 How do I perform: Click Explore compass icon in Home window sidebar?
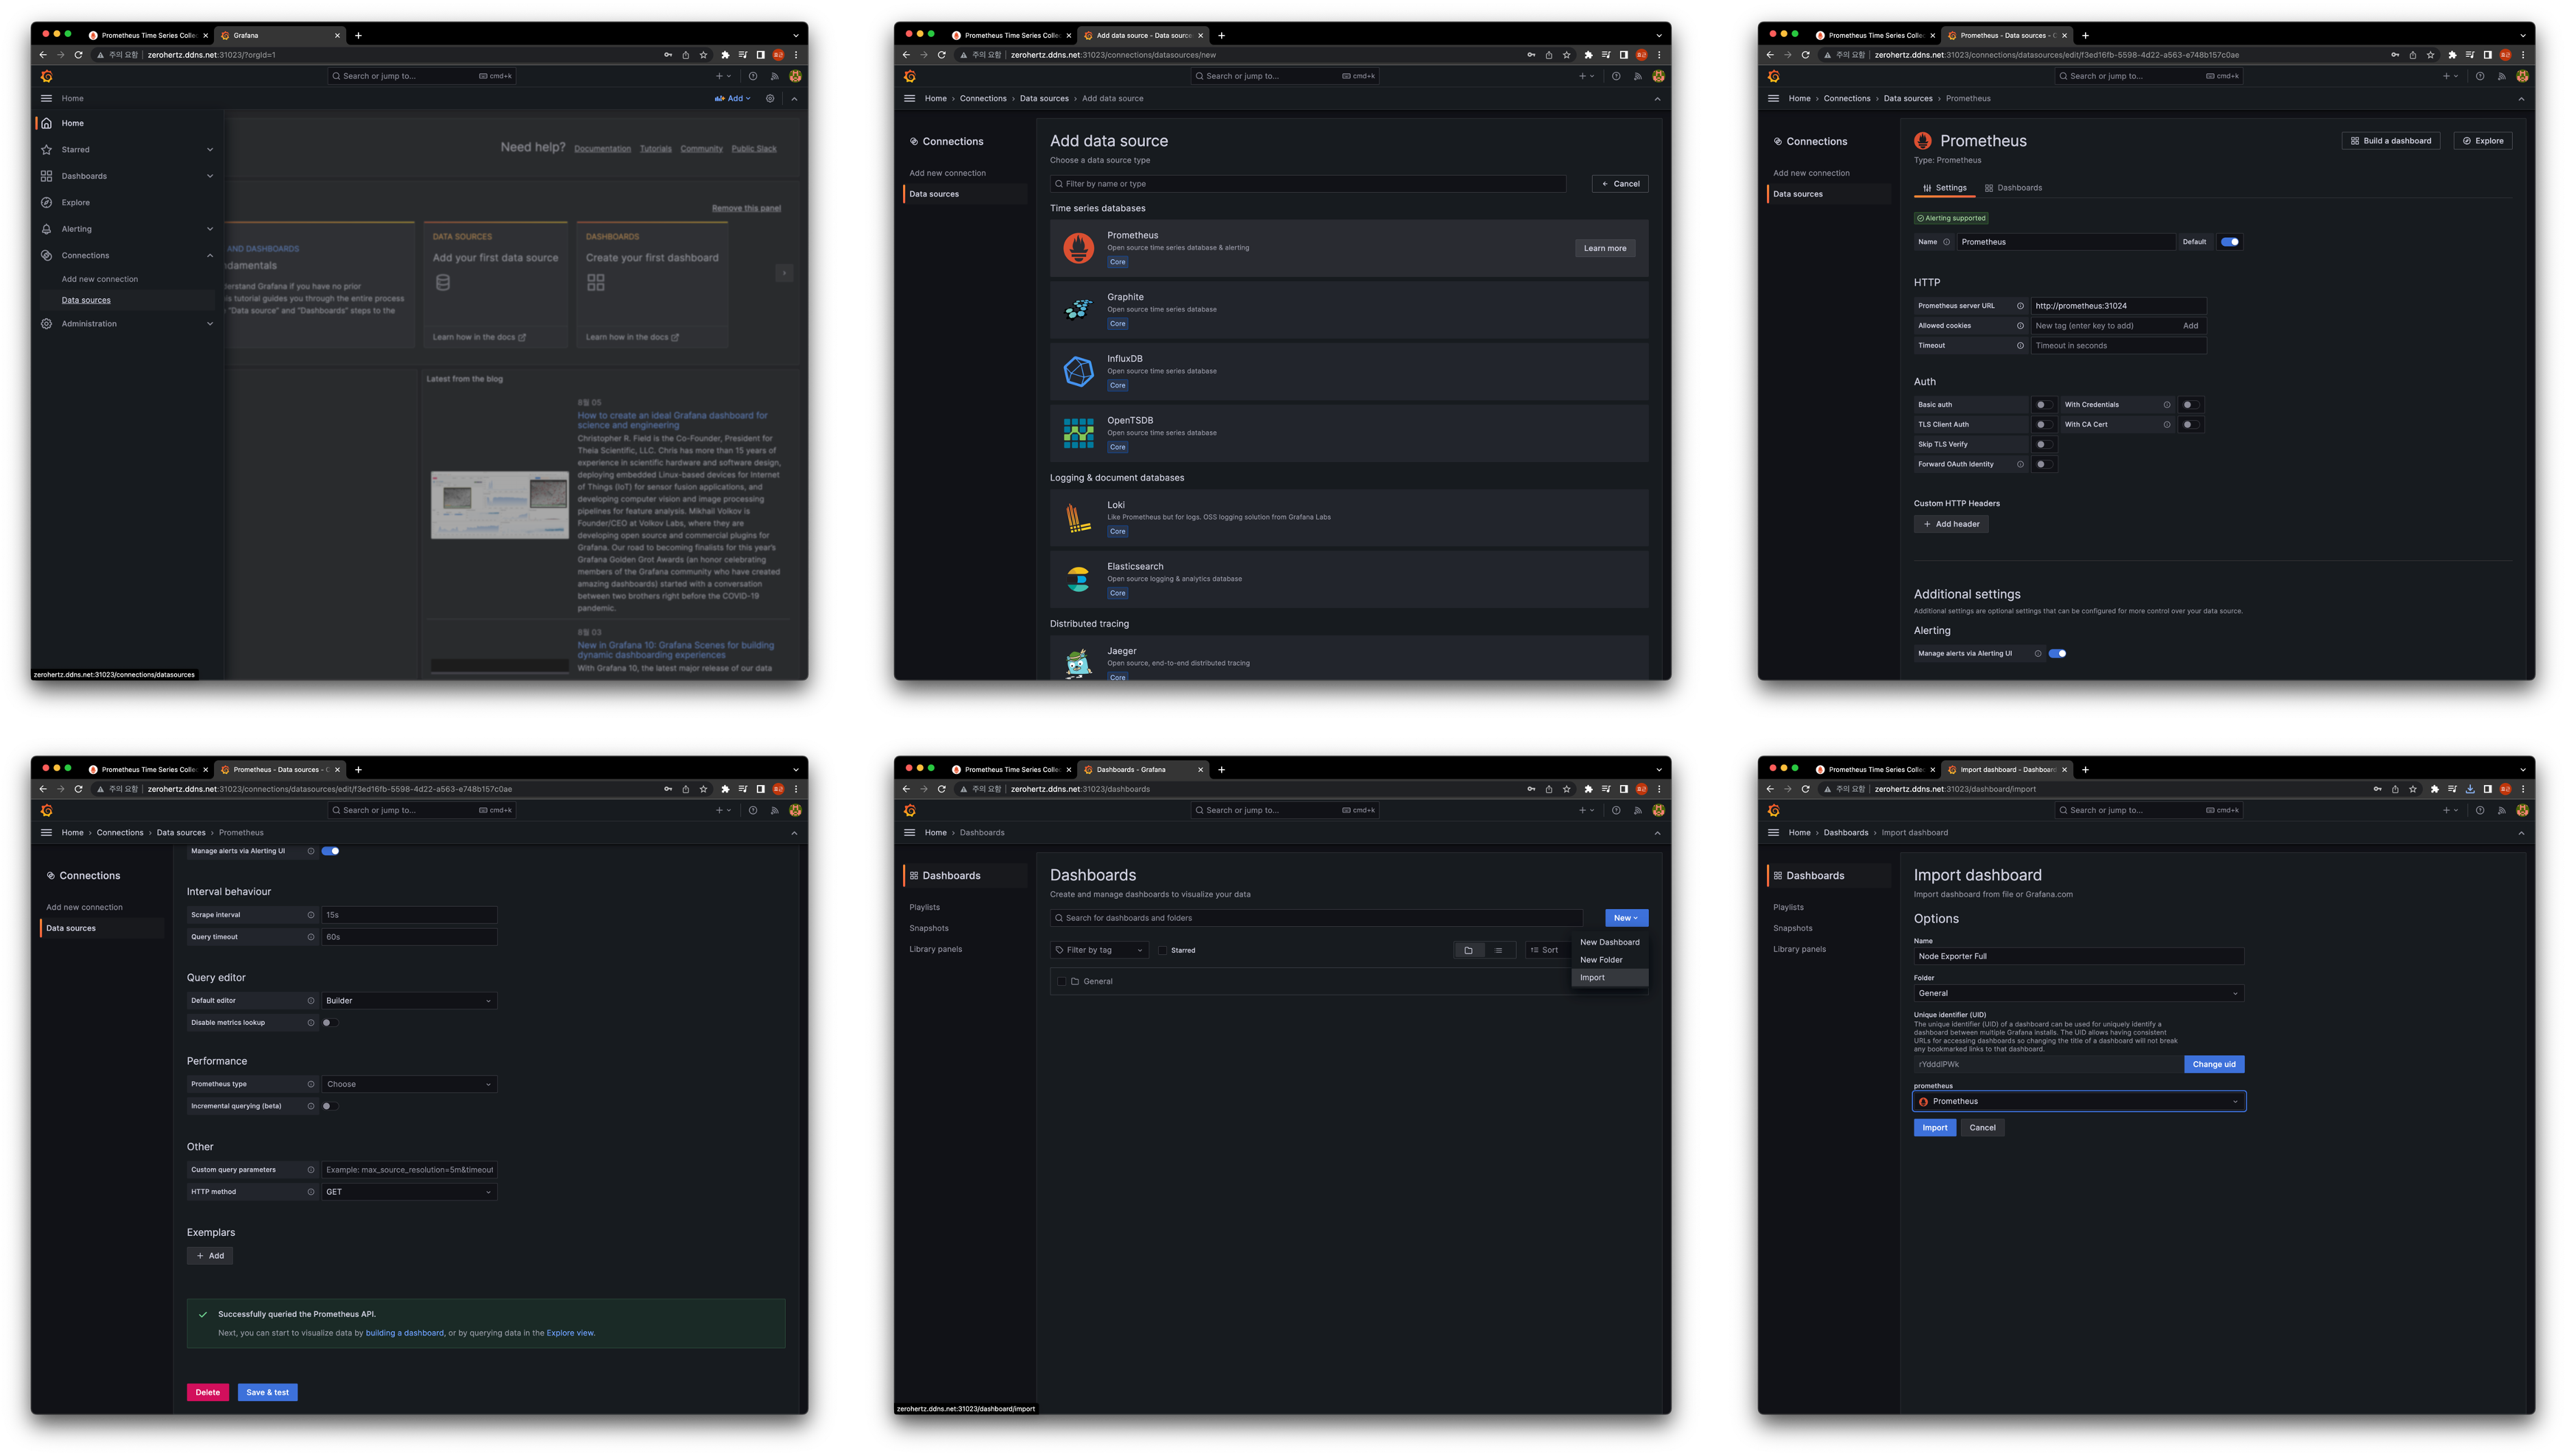click(46, 202)
